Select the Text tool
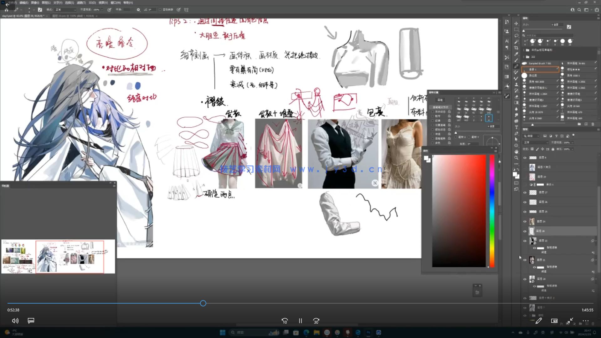The width and height of the screenshot is (601, 338). click(x=516, y=127)
